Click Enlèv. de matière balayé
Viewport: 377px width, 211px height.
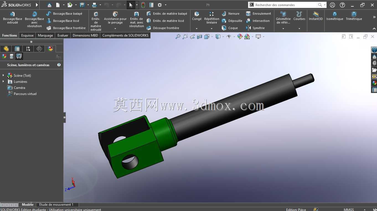(x=167, y=14)
